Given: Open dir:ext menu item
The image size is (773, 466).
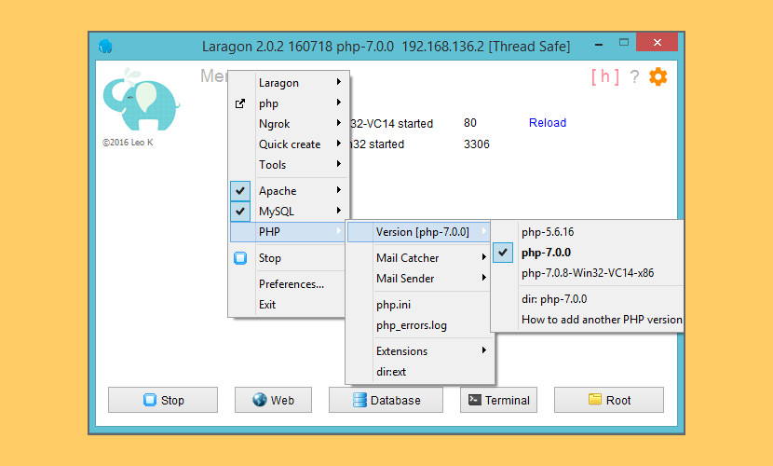Looking at the screenshot, I should (418, 372).
